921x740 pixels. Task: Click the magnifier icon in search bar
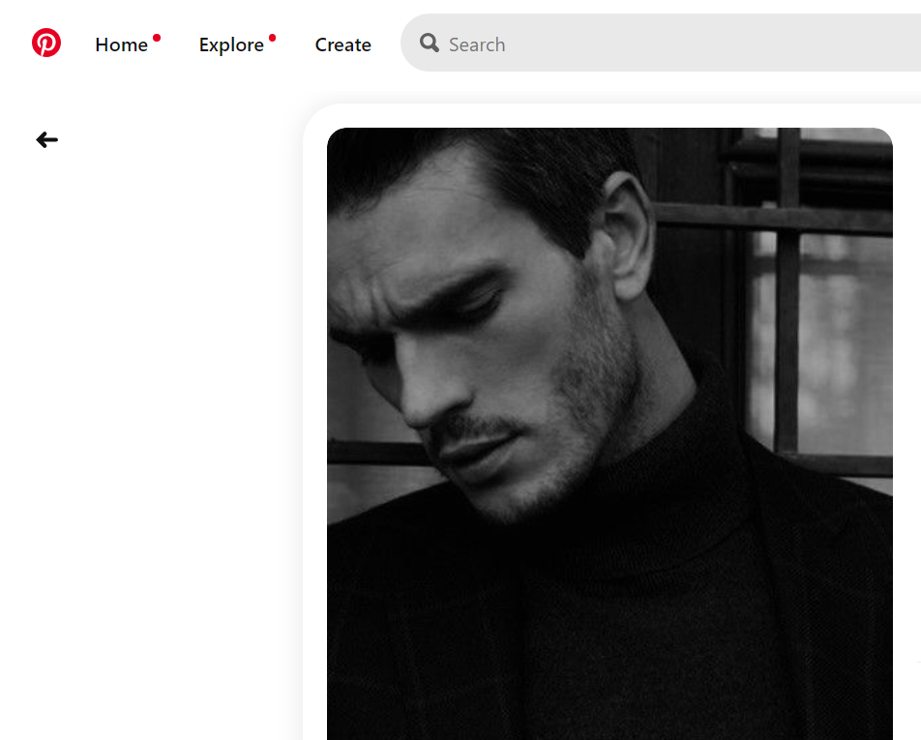tap(430, 43)
